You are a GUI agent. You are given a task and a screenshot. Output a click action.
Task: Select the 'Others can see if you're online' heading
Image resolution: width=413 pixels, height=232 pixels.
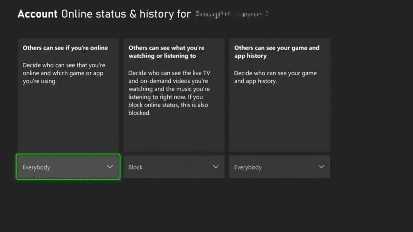65,48
